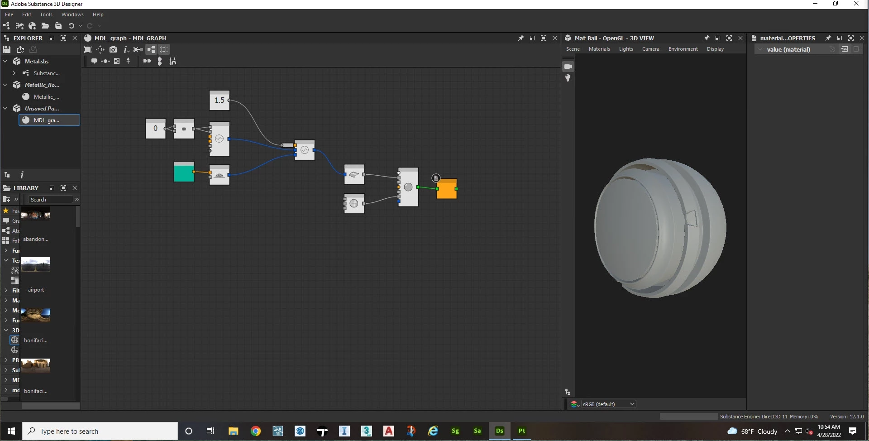Click the Windows Start button

(x=11, y=431)
